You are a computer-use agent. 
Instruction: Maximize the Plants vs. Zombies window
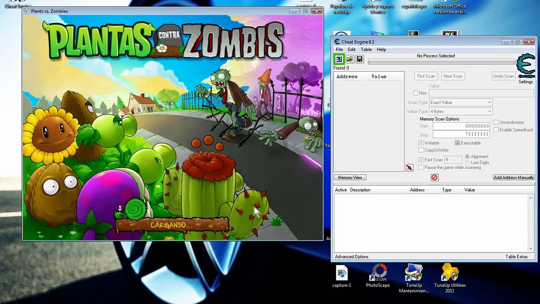[305, 11]
